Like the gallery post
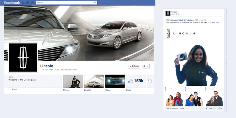The image size is (236, 118). point(167,108)
